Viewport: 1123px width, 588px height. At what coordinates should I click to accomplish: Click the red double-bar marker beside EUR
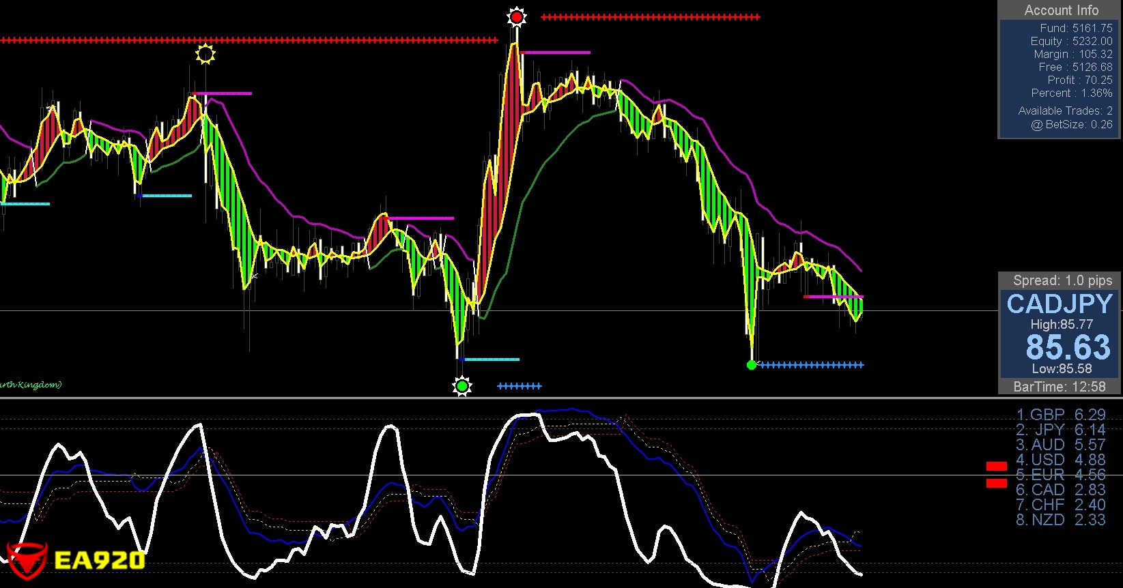coord(997,475)
